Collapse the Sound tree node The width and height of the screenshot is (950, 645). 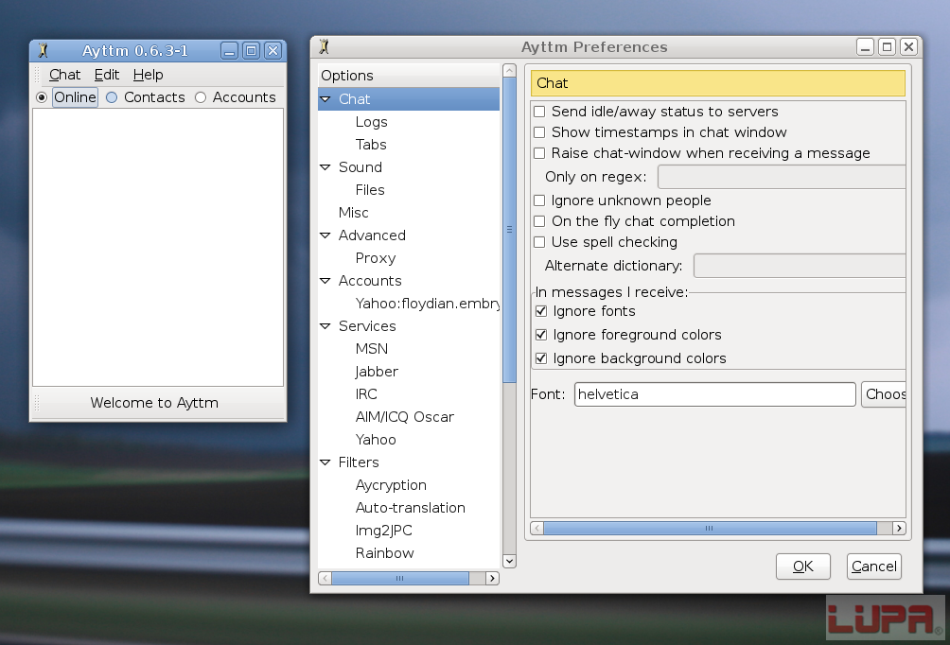325,167
